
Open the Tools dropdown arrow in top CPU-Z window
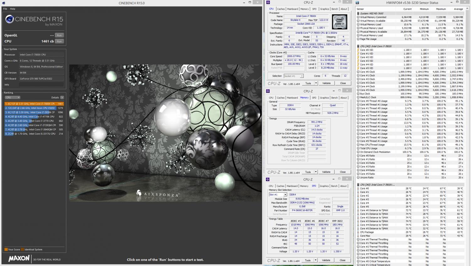tap(316, 83)
